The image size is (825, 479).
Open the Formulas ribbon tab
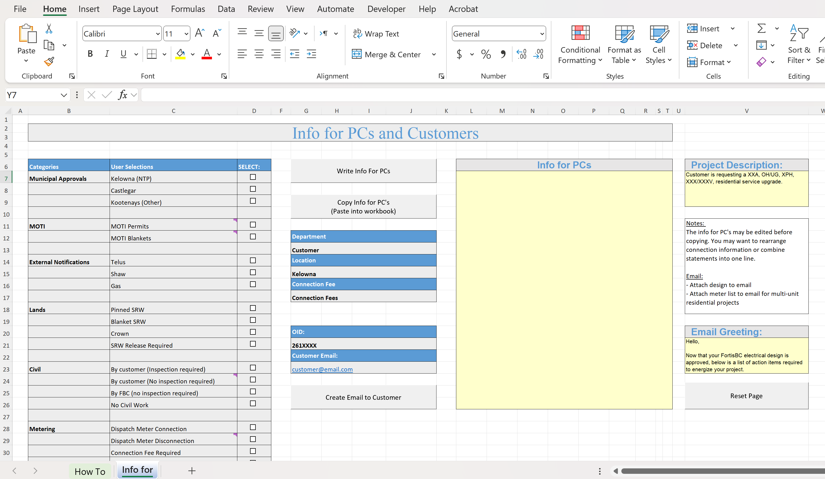pos(188,9)
